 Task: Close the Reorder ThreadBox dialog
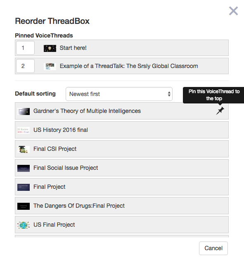click(233, 11)
